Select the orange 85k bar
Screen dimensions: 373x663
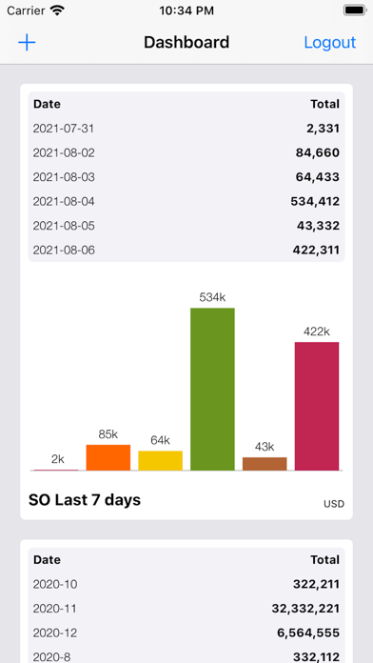coord(108,457)
